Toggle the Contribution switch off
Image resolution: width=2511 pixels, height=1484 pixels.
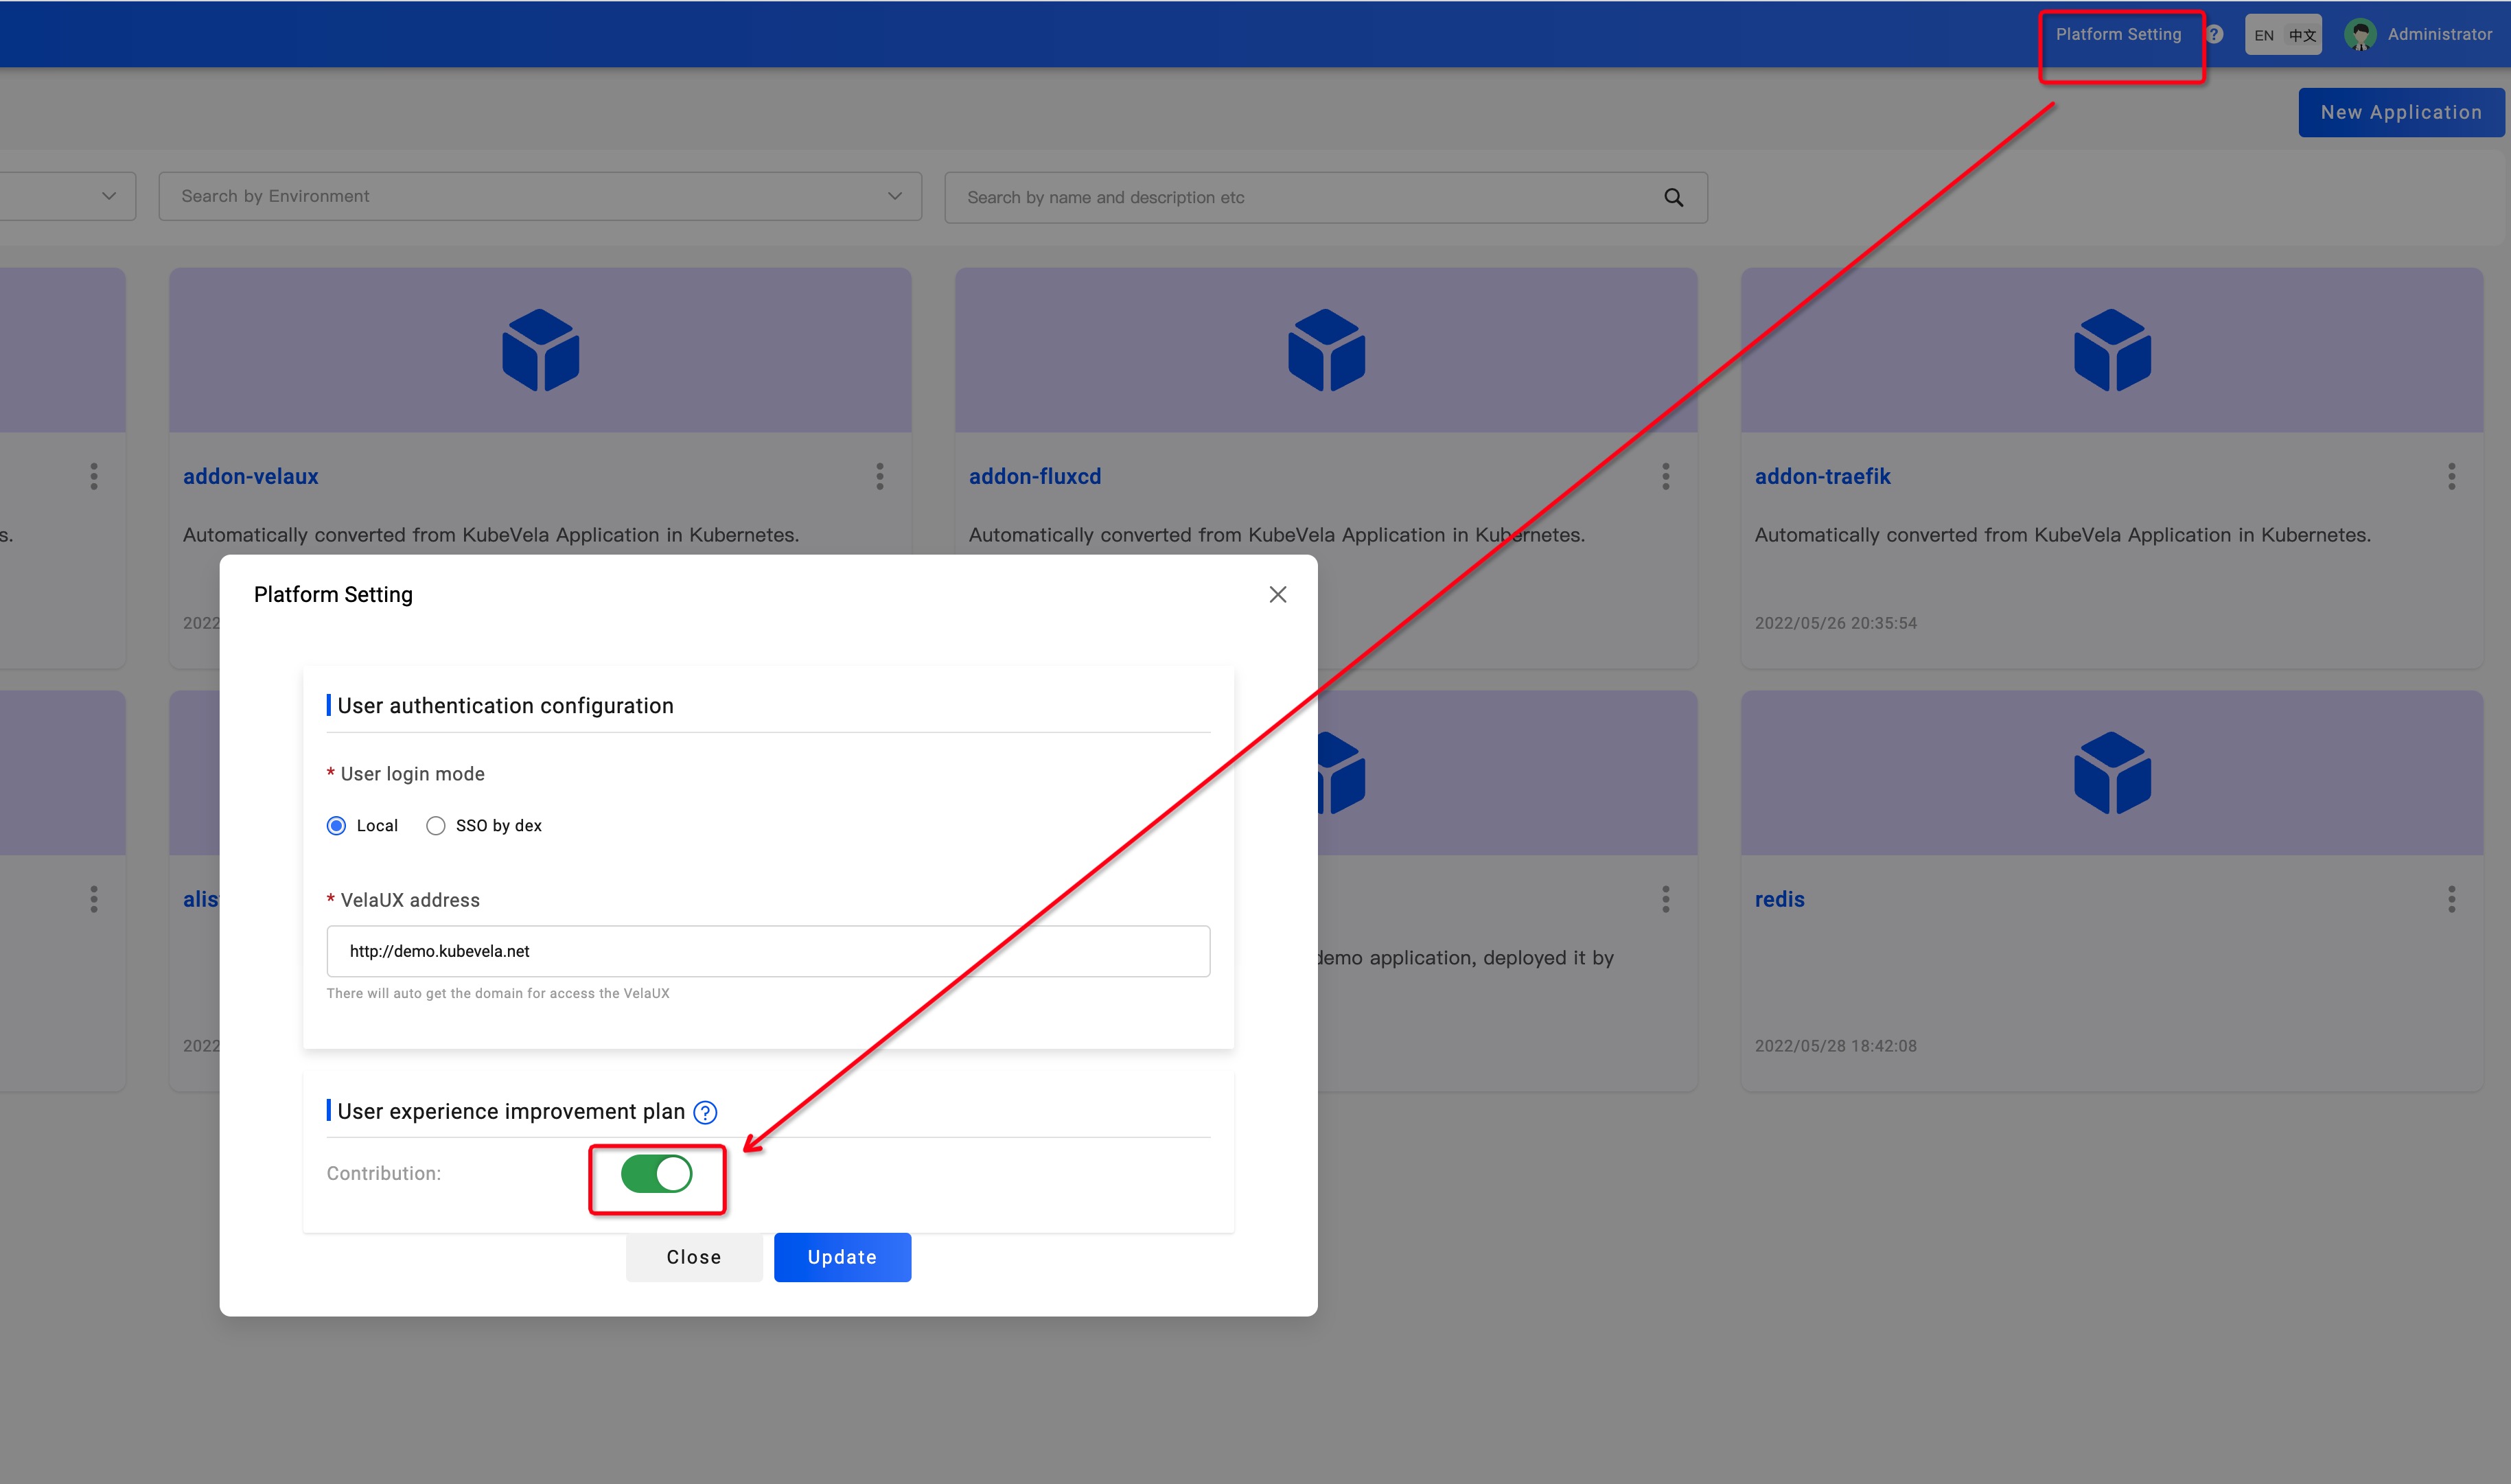point(656,1174)
